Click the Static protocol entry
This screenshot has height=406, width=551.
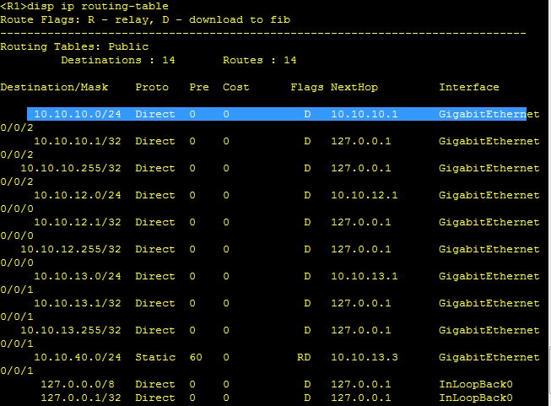point(155,357)
